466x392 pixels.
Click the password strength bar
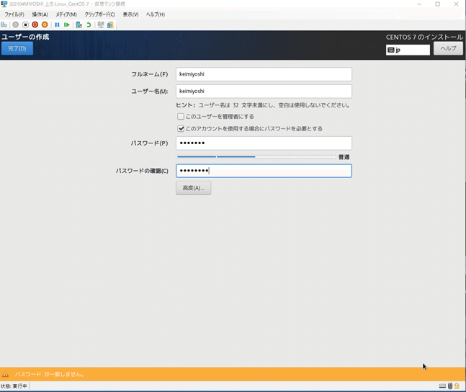pos(256,157)
